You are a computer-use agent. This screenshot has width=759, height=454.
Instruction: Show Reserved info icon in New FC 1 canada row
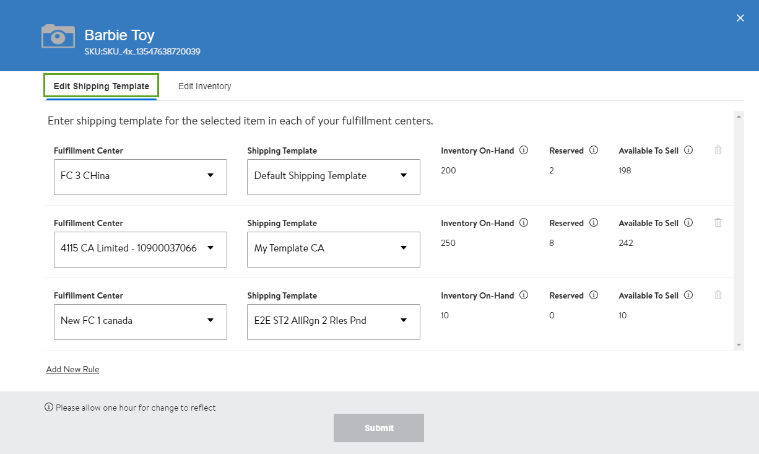593,295
